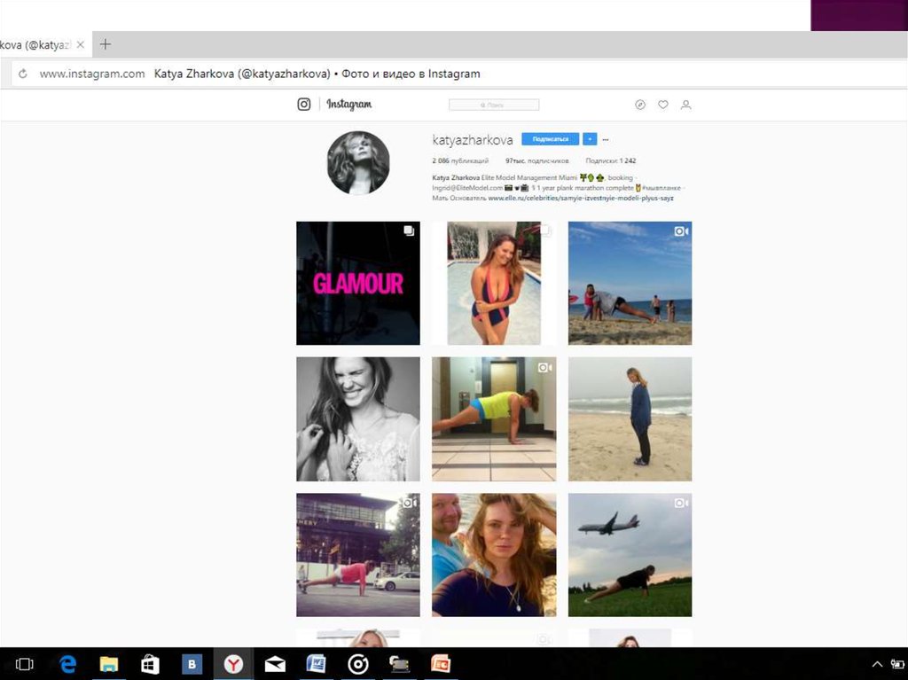Switch to Yandex Browser on taskbar

233,664
